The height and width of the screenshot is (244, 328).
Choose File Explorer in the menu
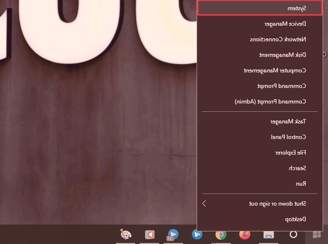pos(260,153)
